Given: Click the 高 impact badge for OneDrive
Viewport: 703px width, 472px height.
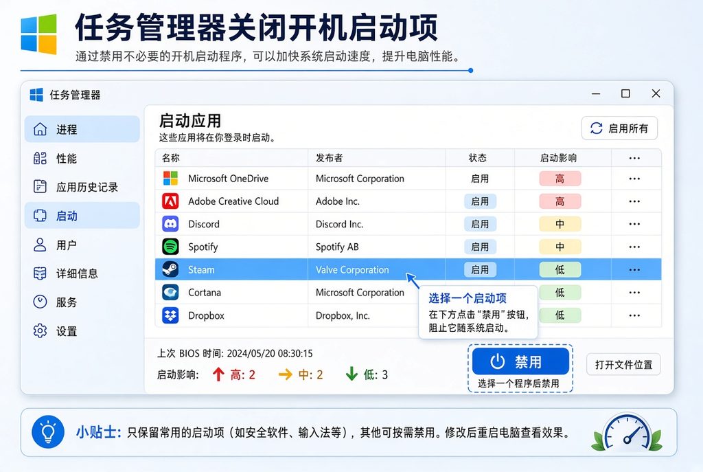Looking at the screenshot, I should tap(560, 179).
